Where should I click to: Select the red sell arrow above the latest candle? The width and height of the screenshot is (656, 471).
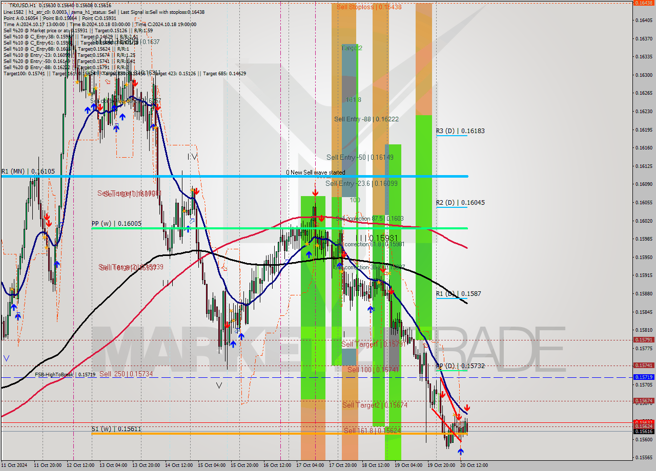pyautogui.click(x=467, y=408)
